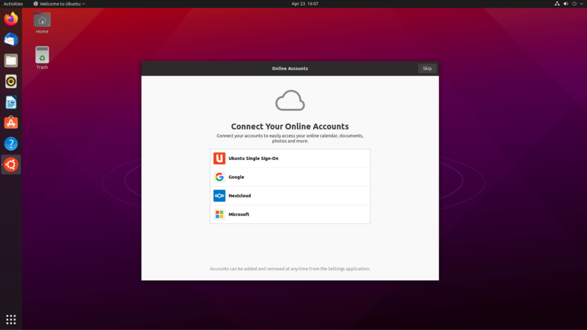Expand the system menu arrow
Image resolution: width=587 pixels, height=330 pixels.
pos(581,4)
